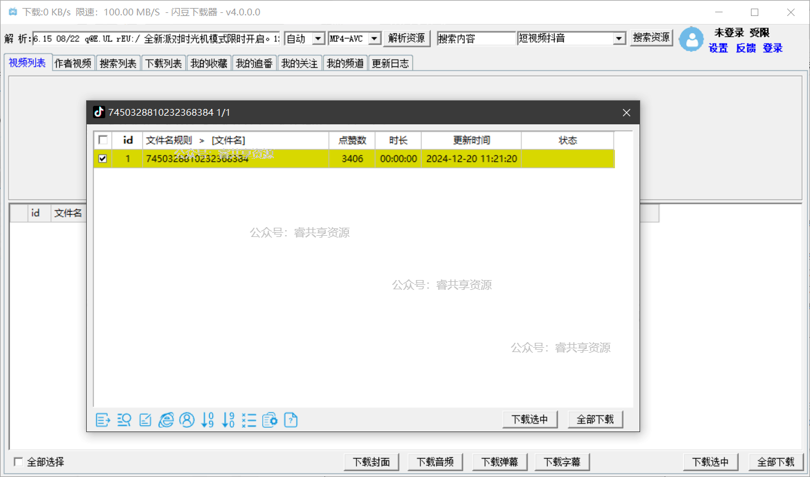Go to the 我的收藏 tab
810x477 pixels.
click(x=209, y=63)
